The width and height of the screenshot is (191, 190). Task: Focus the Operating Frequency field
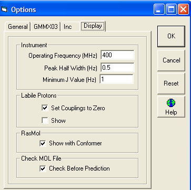pos(117,55)
